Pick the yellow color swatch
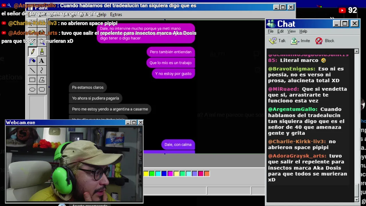The width and height of the screenshot is (366, 206). point(146,173)
